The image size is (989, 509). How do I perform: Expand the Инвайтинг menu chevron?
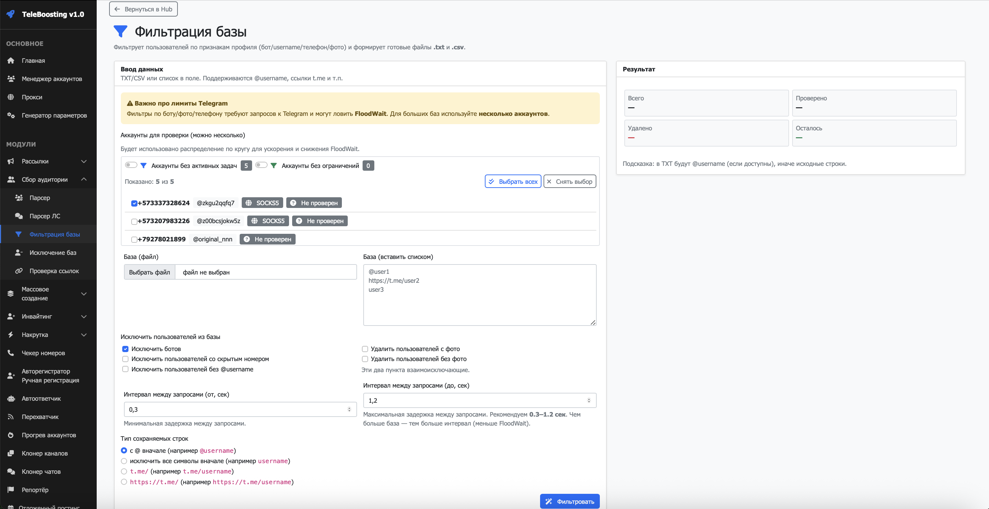[x=84, y=317]
